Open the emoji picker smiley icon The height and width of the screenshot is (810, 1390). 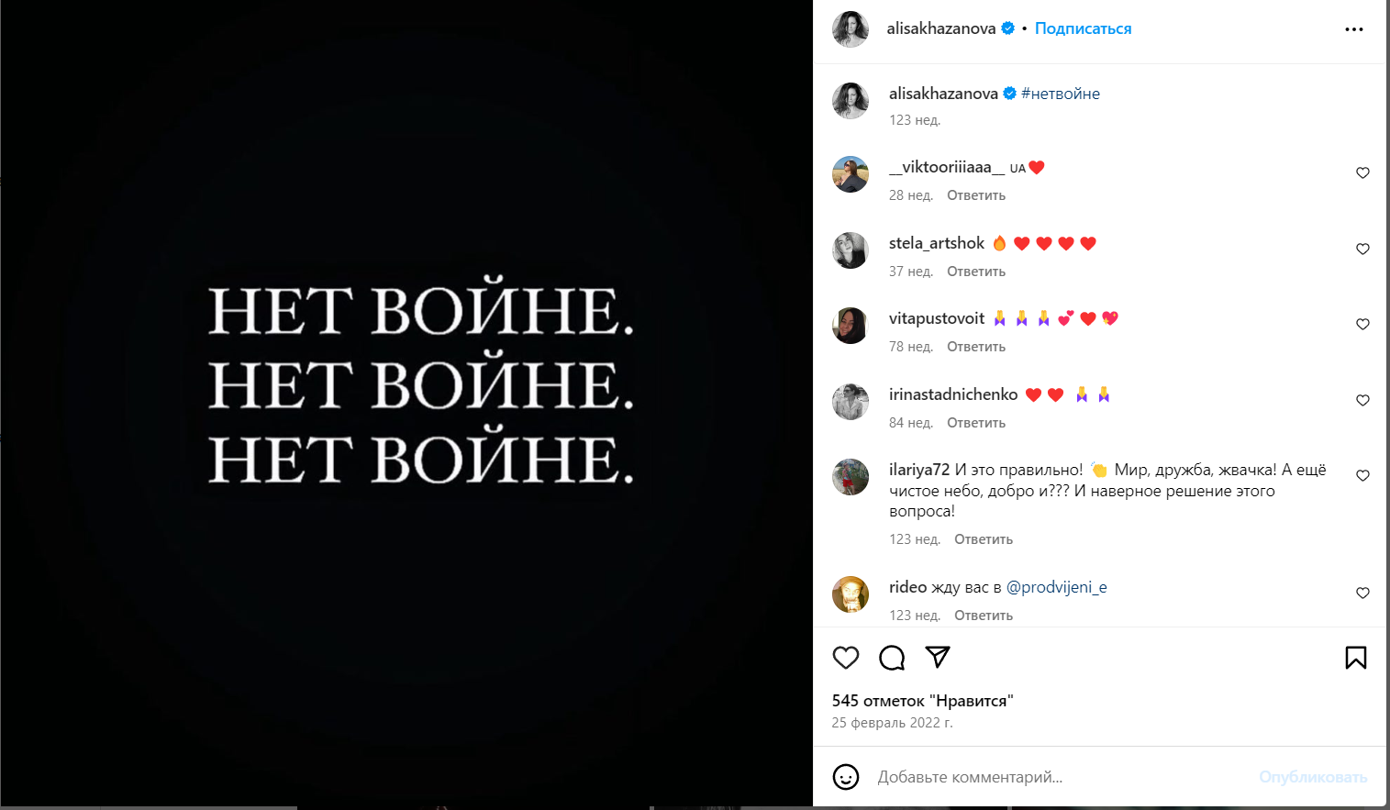coord(846,777)
